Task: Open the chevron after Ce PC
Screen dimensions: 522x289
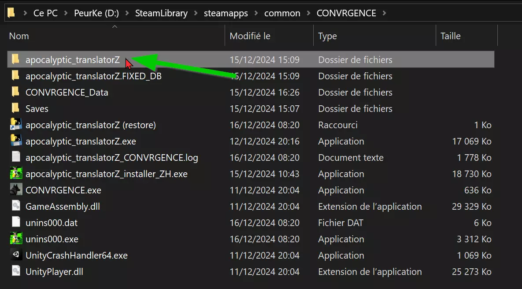Action: (x=66, y=13)
